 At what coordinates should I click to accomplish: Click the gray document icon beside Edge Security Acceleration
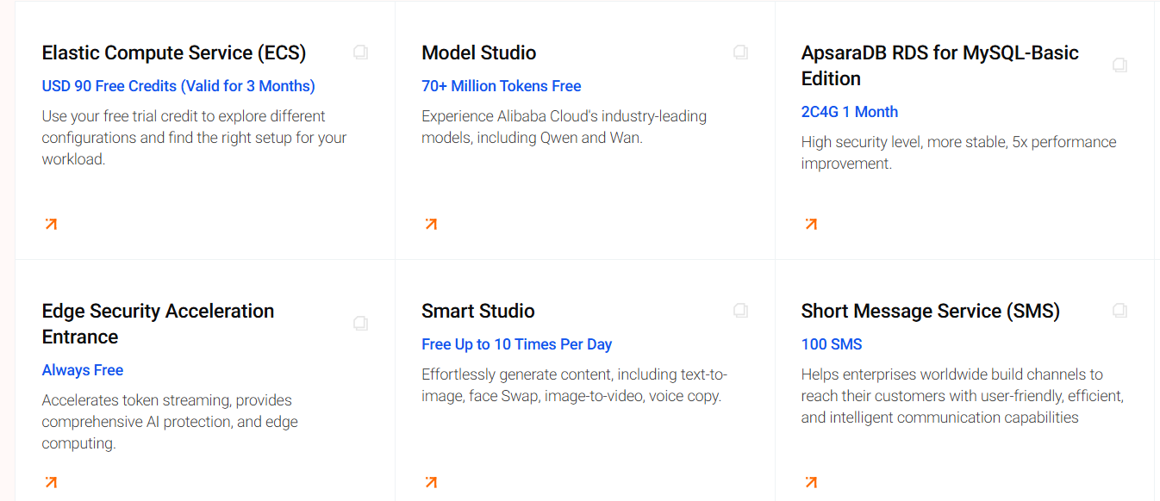pyautogui.click(x=360, y=324)
